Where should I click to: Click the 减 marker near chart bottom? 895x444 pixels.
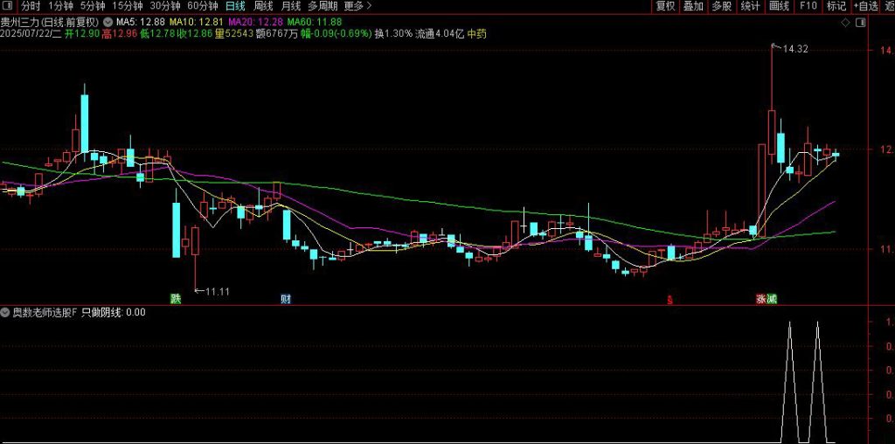772,299
